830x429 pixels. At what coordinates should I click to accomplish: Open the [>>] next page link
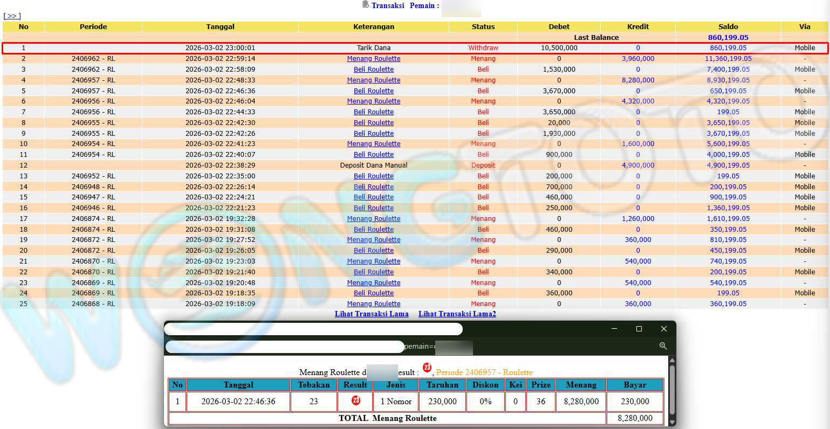(12, 16)
